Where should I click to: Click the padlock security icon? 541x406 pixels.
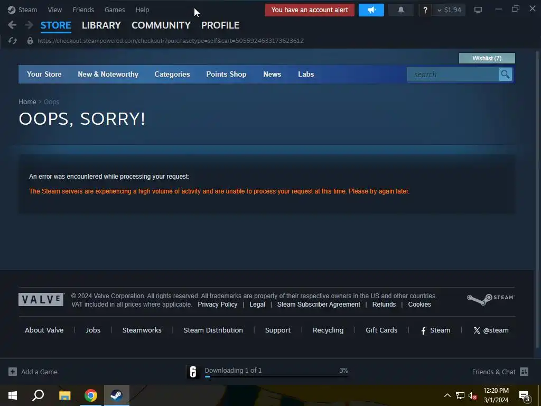point(30,41)
